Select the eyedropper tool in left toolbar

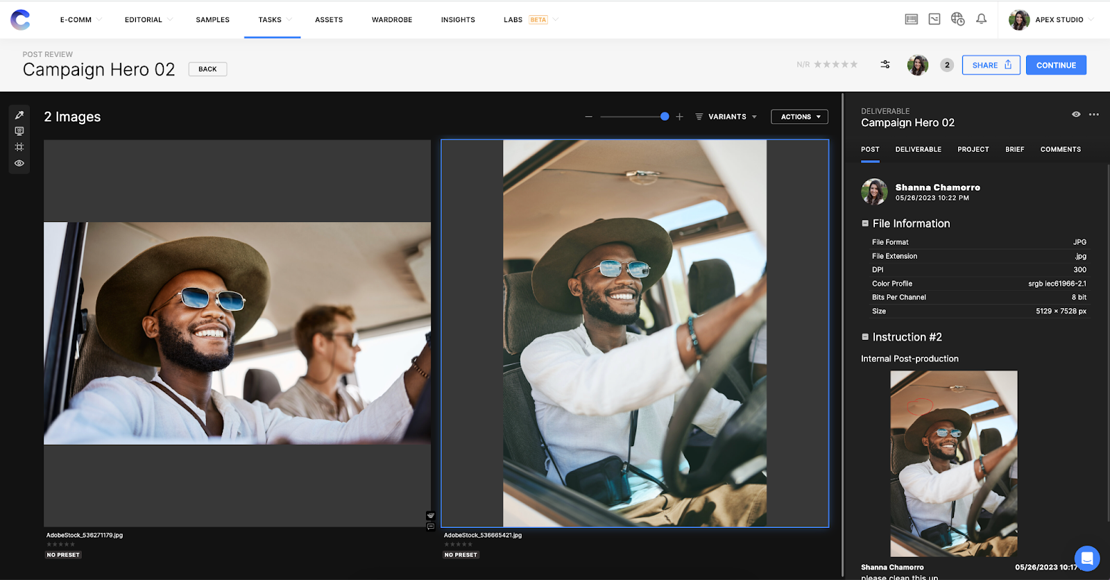pos(19,115)
